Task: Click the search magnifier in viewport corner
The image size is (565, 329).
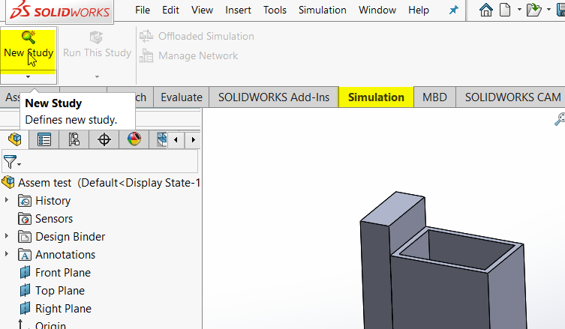Action: (560, 119)
